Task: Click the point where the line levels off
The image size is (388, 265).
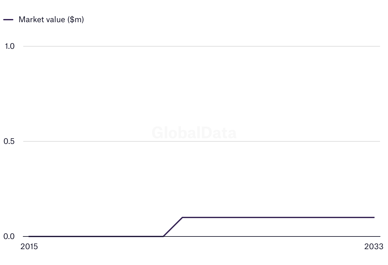Action: (182, 217)
